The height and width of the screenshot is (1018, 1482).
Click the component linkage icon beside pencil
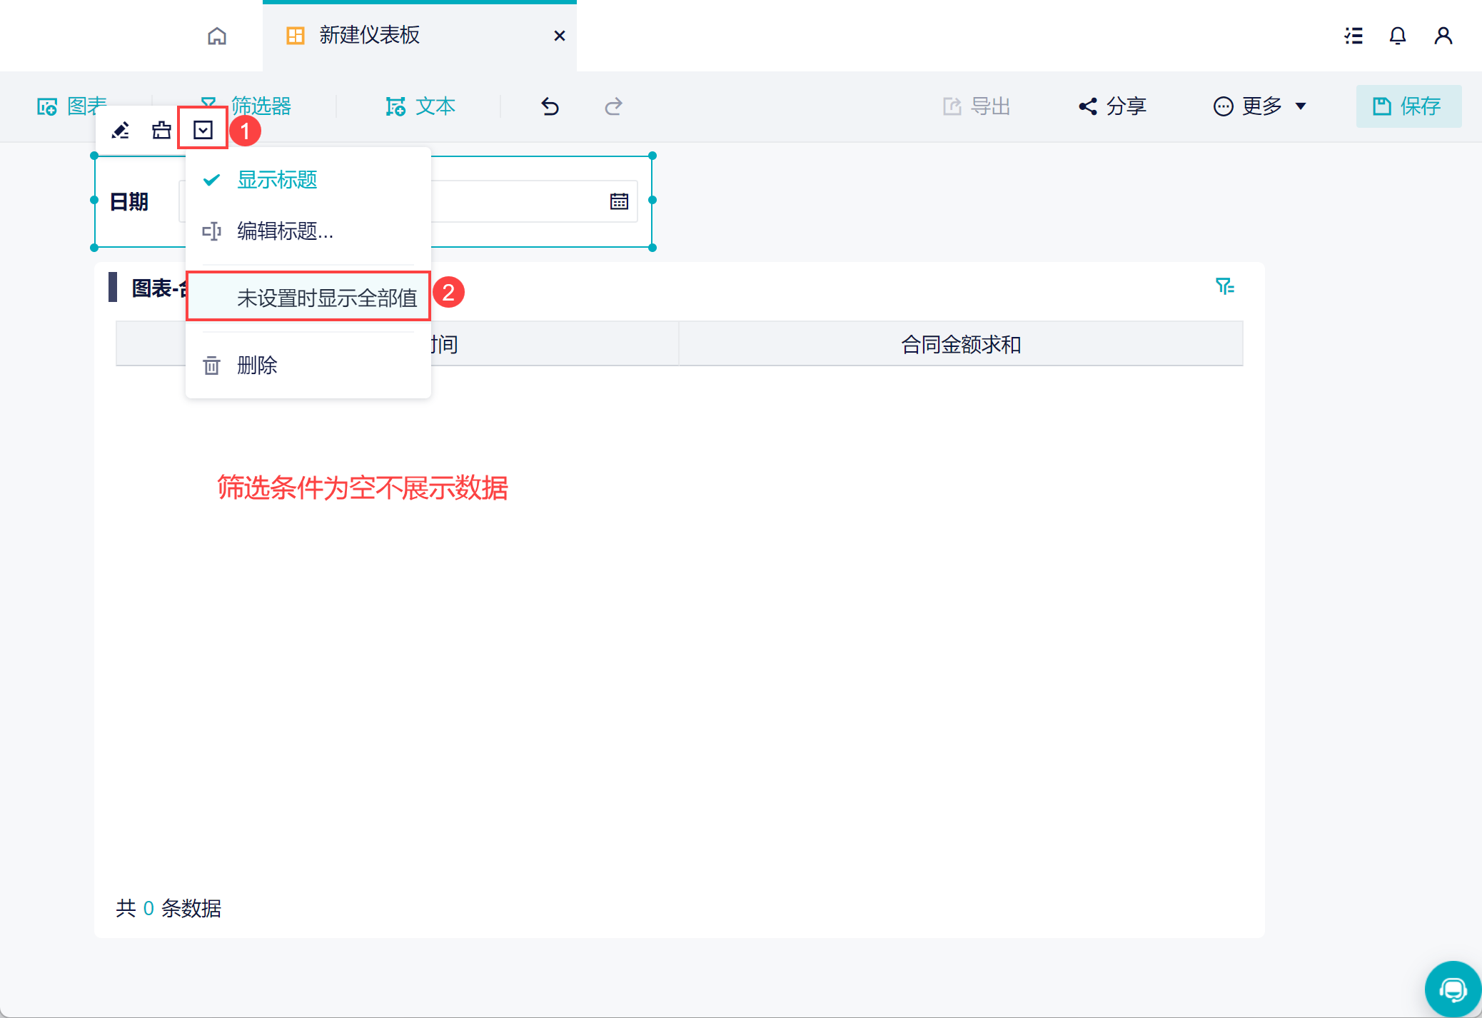(x=161, y=130)
